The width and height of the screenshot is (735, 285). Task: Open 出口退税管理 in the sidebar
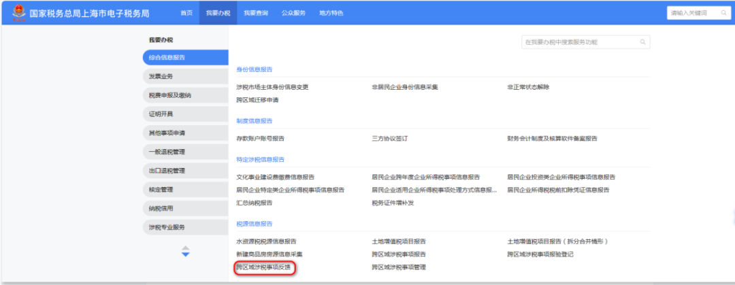click(x=167, y=171)
